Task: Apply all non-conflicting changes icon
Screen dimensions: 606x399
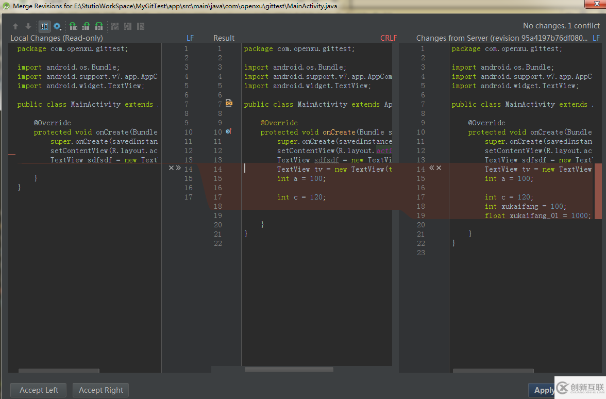Action: pyautogui.click(x=115, y=26)
